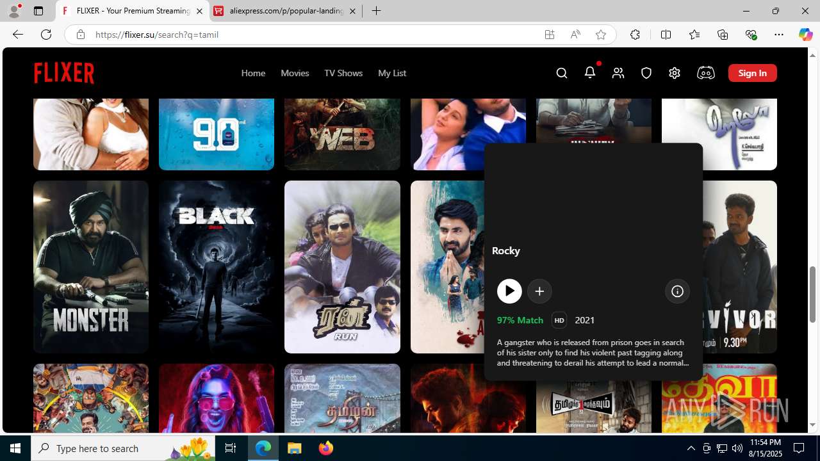Open the 90ml movie poster
Image resolution: width=820 pixels, height=461 pixels.
coord(217,134)
